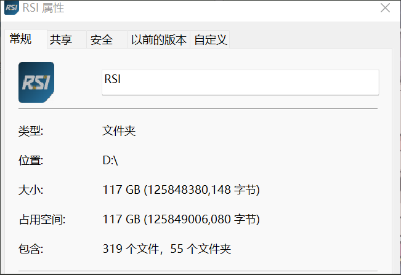This screenshot has width=401, height=275.
Task: Switch to the 共享 tab
Action: (67, 39)
